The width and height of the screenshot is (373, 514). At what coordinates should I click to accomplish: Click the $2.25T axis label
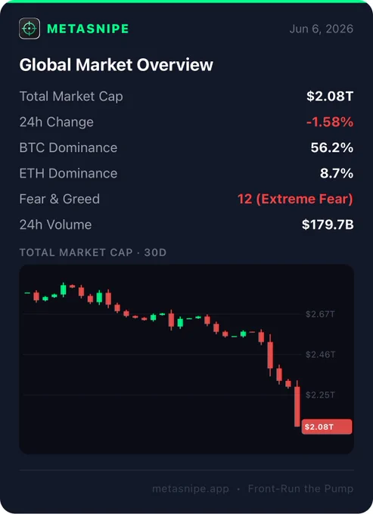[x=320, y=395]
